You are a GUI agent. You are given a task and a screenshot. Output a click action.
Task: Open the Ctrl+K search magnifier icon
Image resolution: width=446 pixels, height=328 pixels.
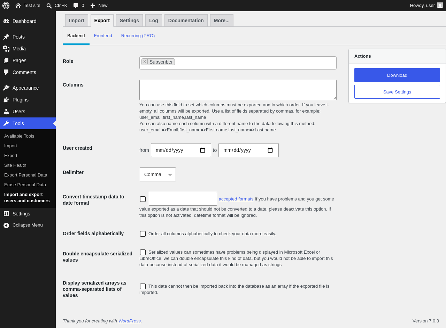(x=49, y=6)
